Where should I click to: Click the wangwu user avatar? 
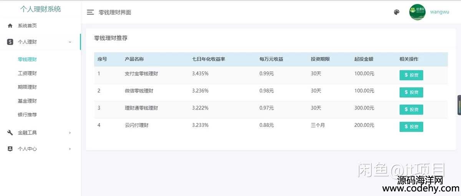pyautogui.click(x=417, y=12)
